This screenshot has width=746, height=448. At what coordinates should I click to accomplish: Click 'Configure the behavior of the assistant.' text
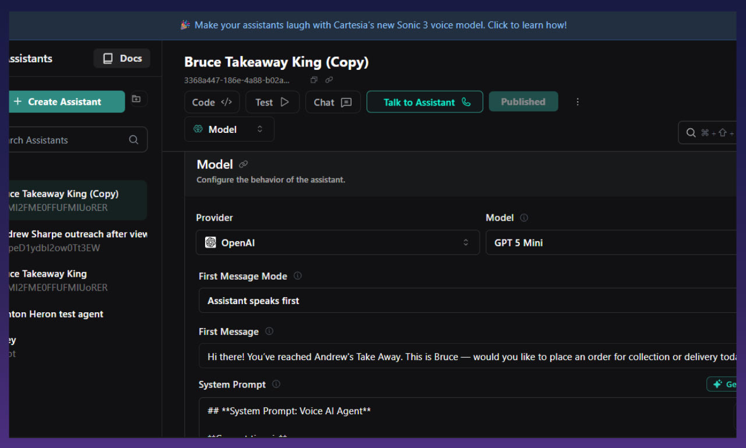click(271, 179)
